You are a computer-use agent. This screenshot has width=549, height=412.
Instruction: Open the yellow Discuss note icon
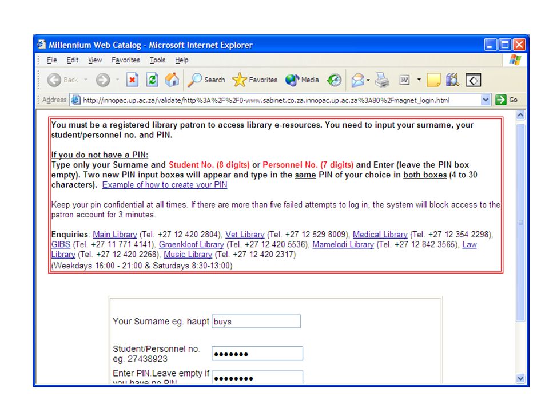click(x=433, y=80)
